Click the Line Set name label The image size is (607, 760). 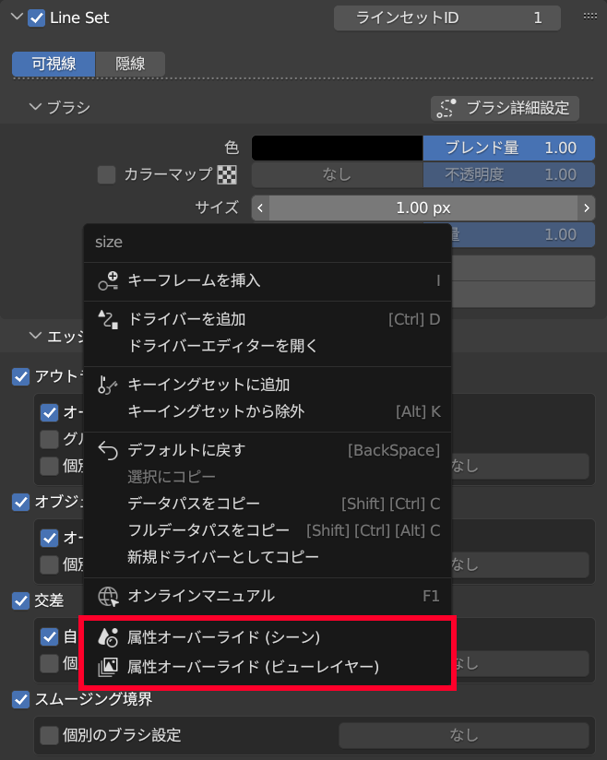tap(79, 18)
